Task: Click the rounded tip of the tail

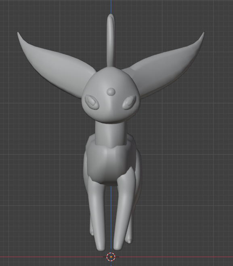Action: coord(111,16)
